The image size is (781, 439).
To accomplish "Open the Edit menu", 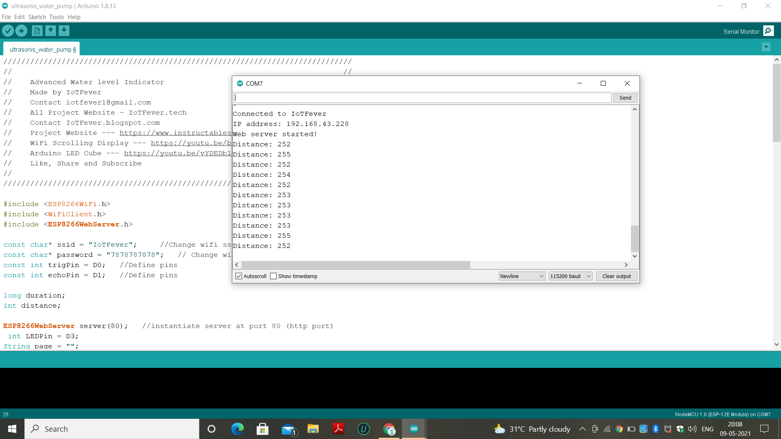I will coord(20,17).
